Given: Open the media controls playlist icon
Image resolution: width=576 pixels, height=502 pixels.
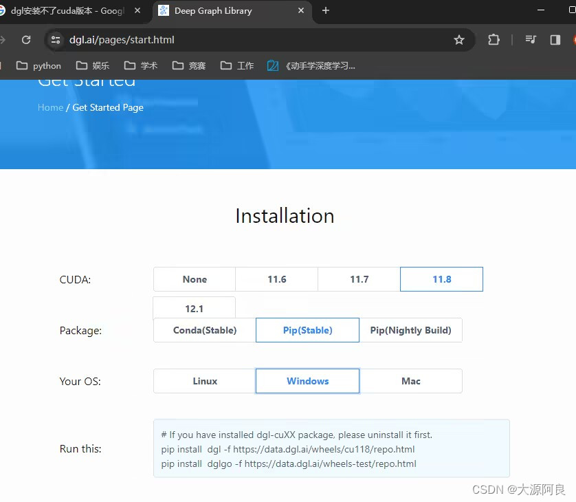Looking at the screenshot, I should pos(531,40).
